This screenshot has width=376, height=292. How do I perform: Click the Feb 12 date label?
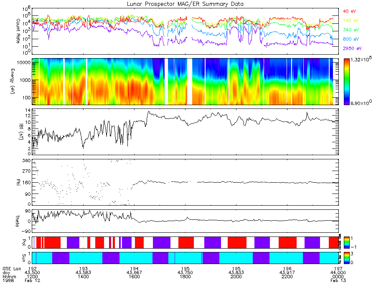point(32,280)
